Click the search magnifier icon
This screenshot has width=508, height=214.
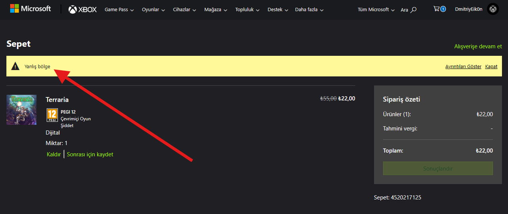pyautogui.click(x=414, y=9)
